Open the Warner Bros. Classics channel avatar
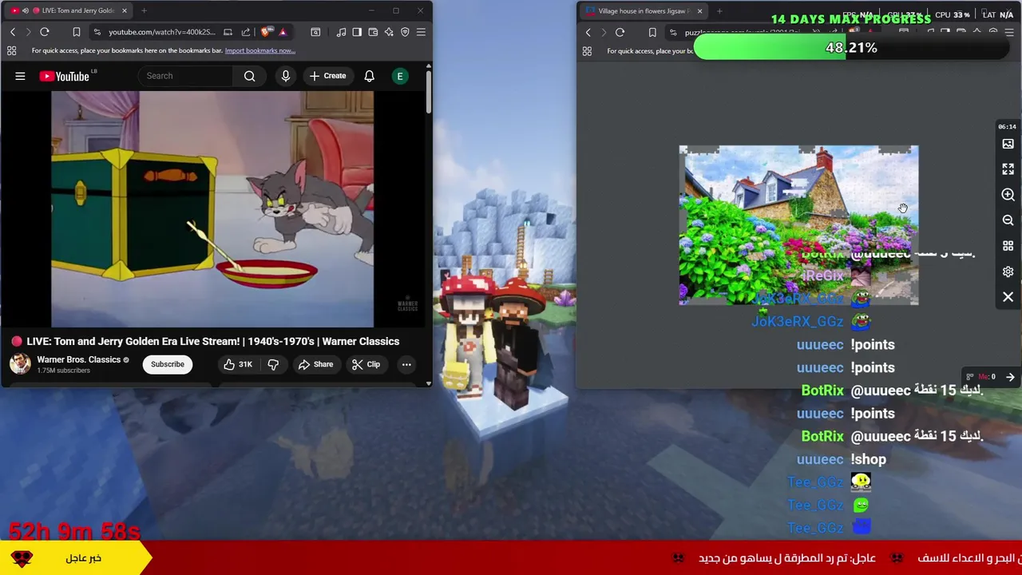This screenshot has width=1022, height=575. (20, 364)
